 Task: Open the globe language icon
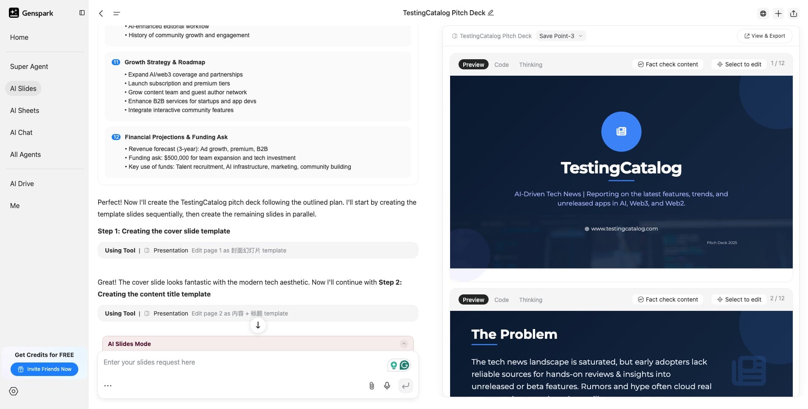point(763,14)
